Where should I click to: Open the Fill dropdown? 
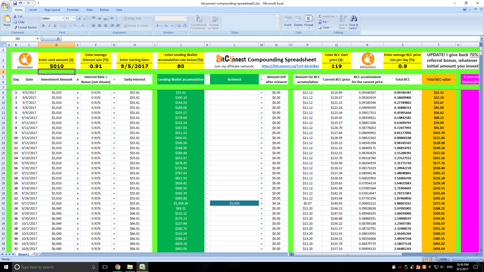click(324, 22)
